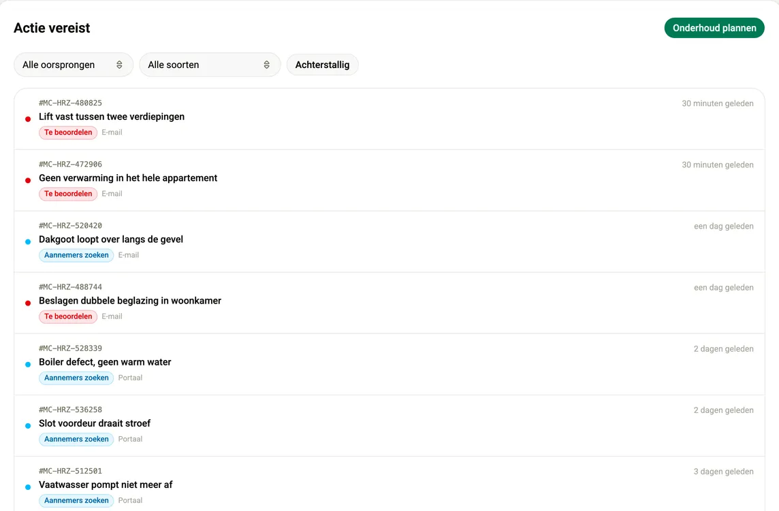Click the blue status dot beside Dakgoot ticket
The height and width of the screenshot is (511, 779).
[x=28, y=242]
